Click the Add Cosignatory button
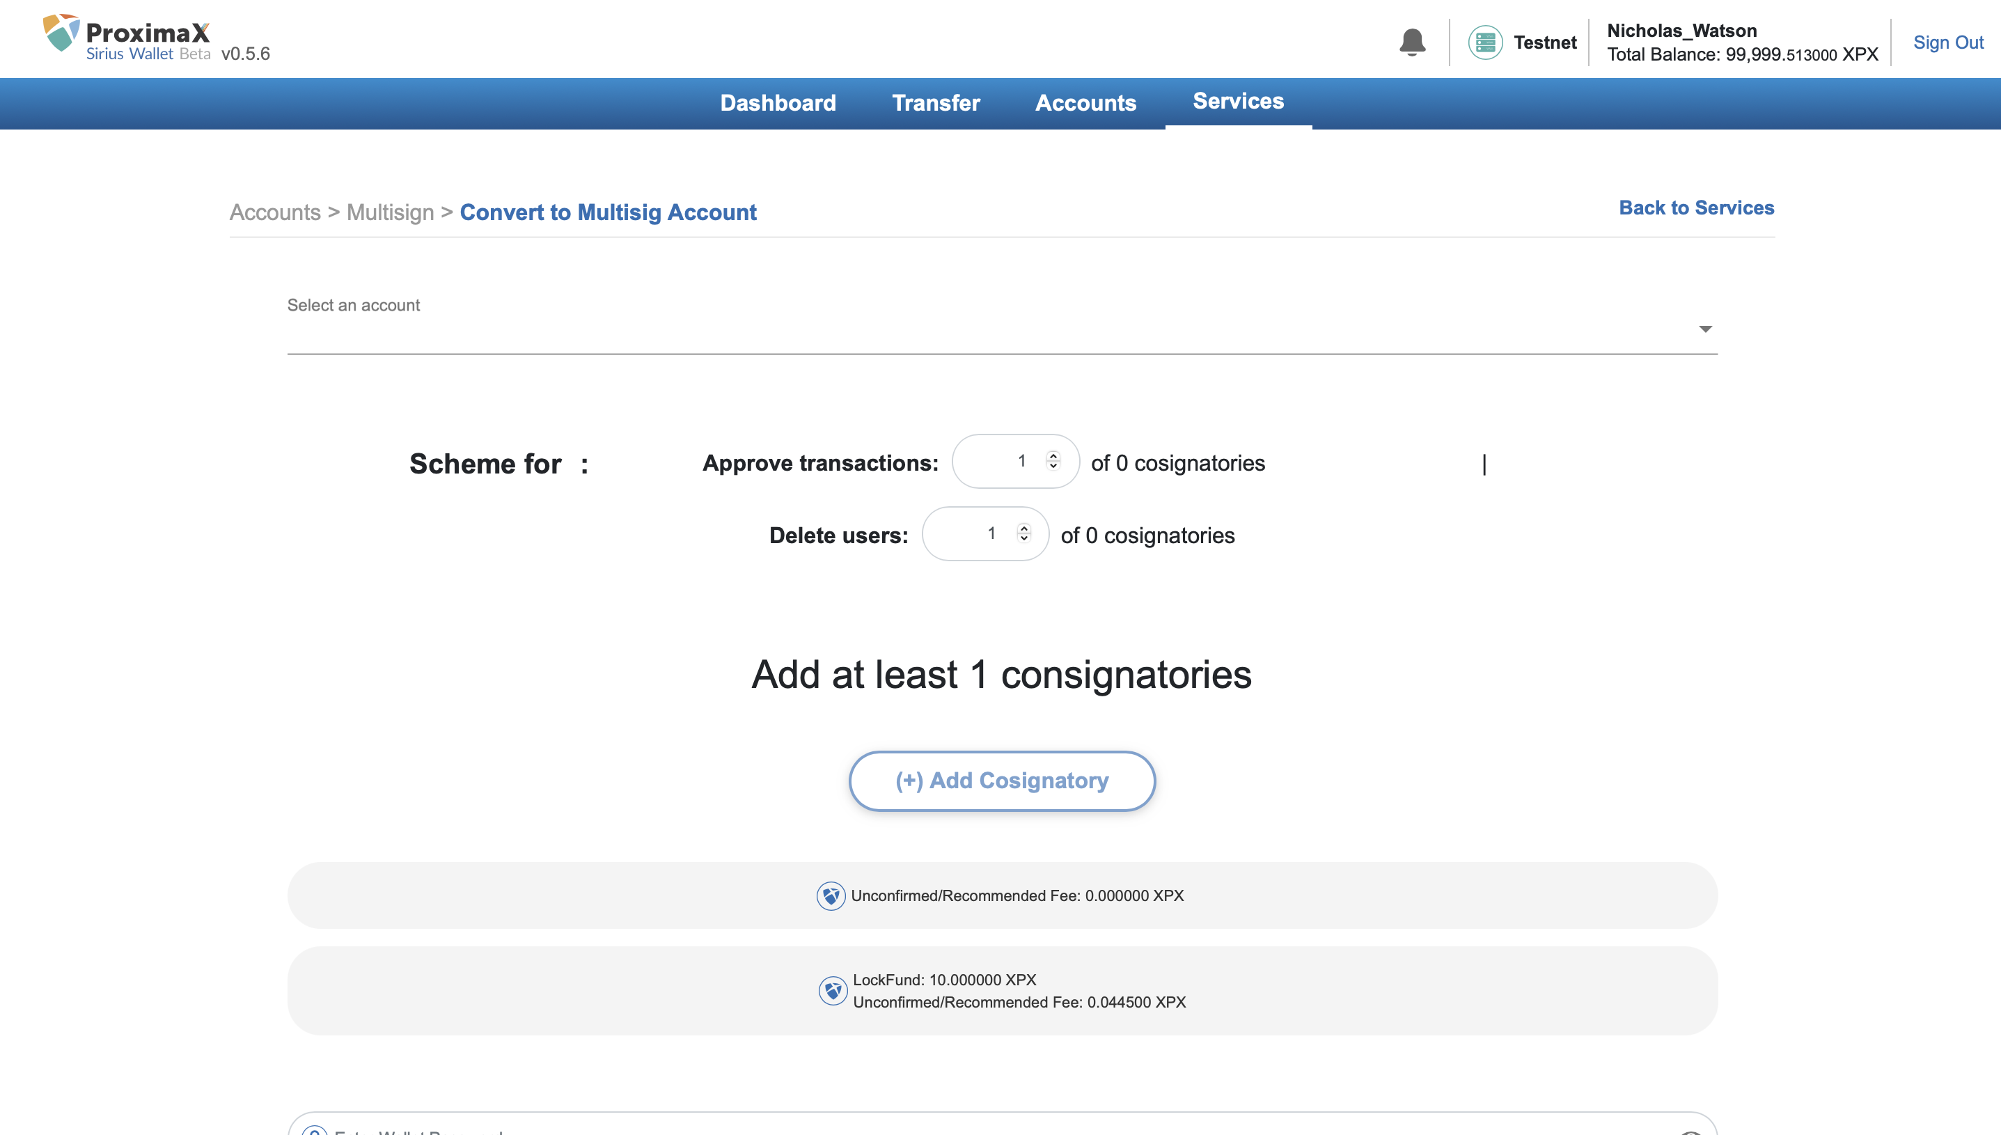The height and width of the screenshot is (1135, 2001). point(1001,781)
